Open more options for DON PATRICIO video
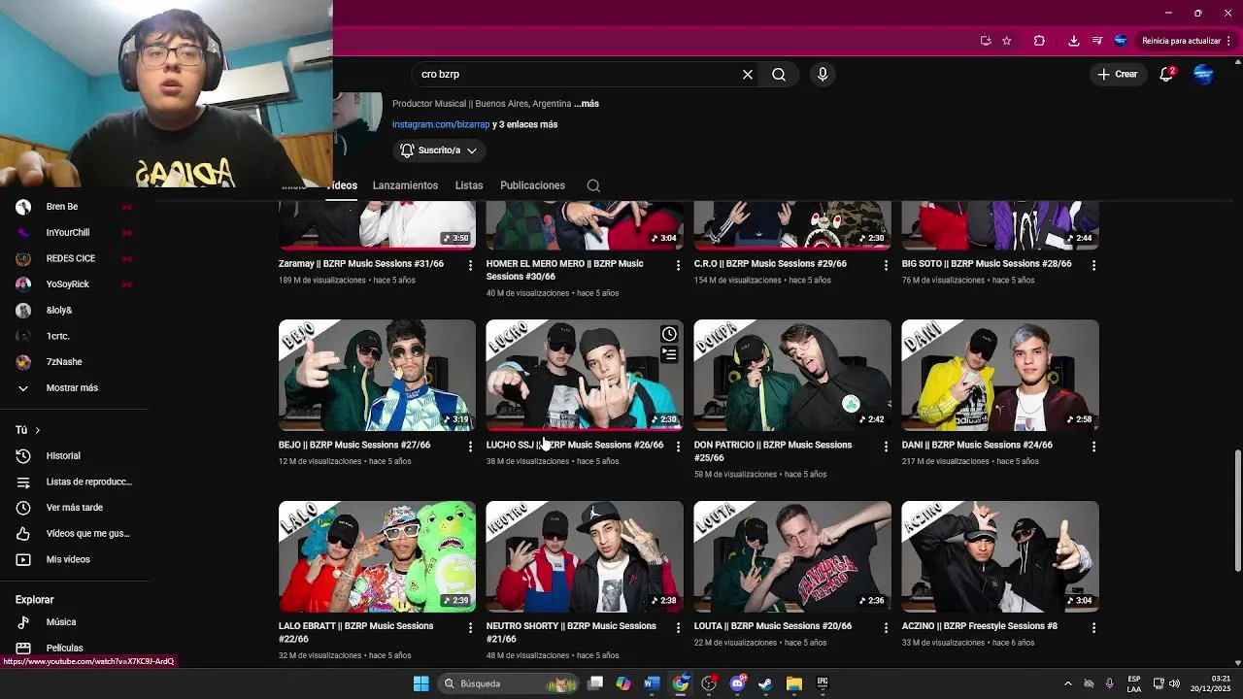 [886, 447]
